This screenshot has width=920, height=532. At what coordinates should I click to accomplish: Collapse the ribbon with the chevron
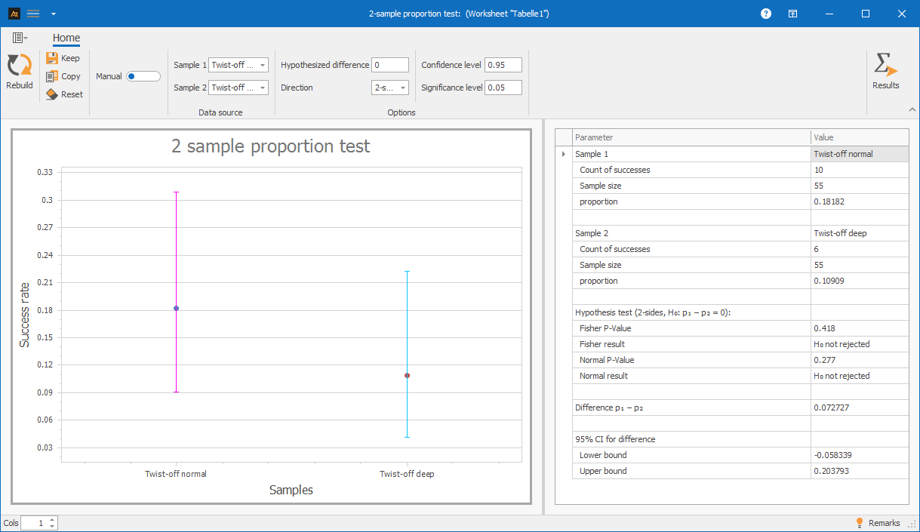(x=912, y=109)
